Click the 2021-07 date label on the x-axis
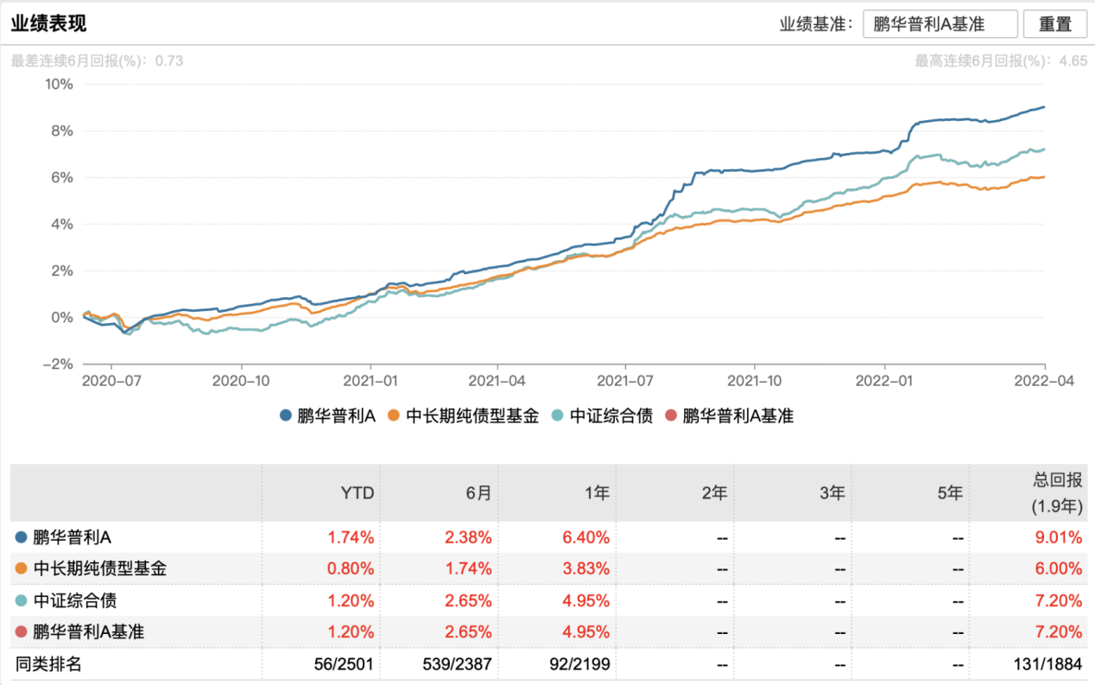Viewport: 1095px width, 685px height. [625, 379]
